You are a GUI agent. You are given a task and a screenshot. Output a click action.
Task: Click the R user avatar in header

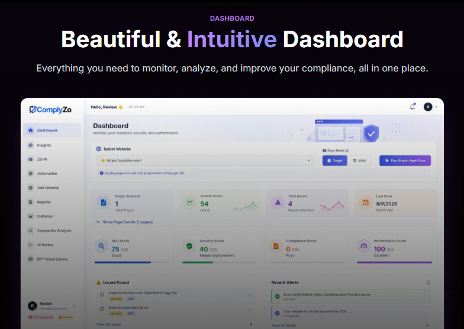(428, 107)
